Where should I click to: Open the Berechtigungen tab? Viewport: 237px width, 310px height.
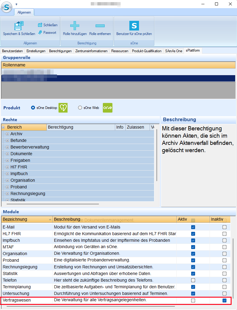pyautogui.click(x=60, y=51)
